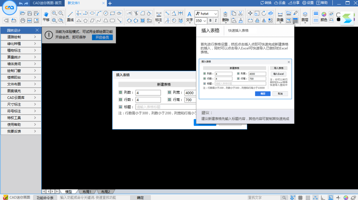The width and height of the screenshot is (358, 200).
Task: Select the rotate tool
Action: click(264, 13)
